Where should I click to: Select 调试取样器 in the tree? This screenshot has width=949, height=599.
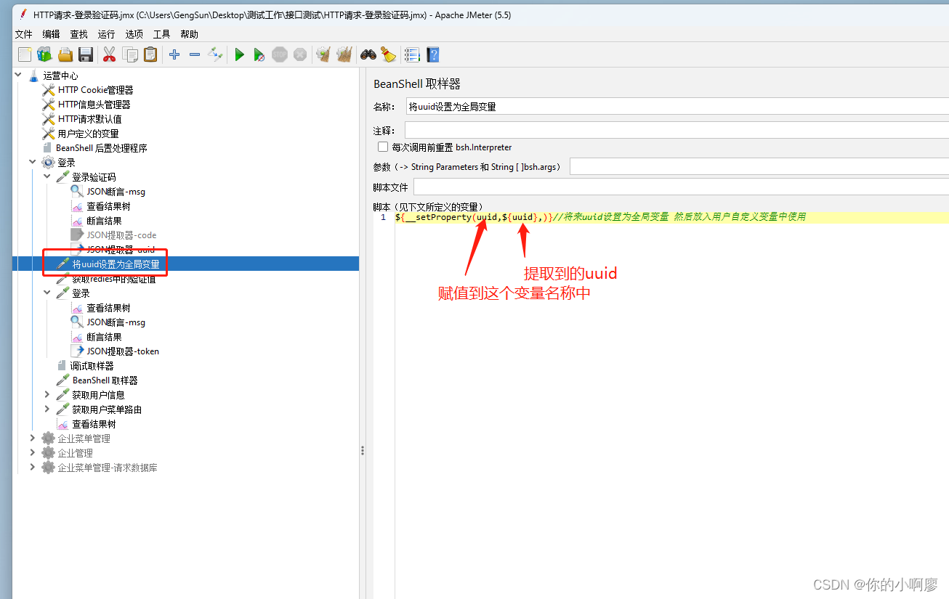pyautogui.click(x=92, y=366)
